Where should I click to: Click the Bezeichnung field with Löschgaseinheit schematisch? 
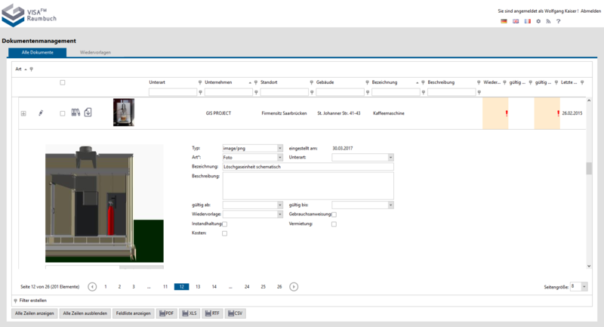[308, 167]
